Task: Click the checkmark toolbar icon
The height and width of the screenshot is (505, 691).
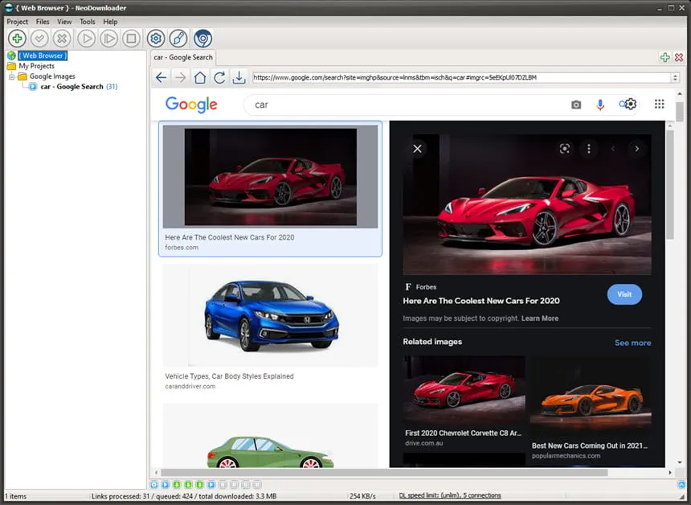Action: [39, 39]
